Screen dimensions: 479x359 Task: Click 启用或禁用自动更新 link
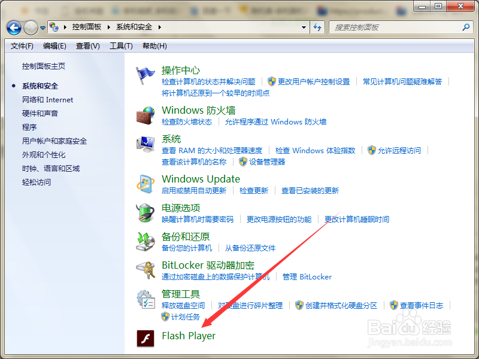tap(194, 191)
